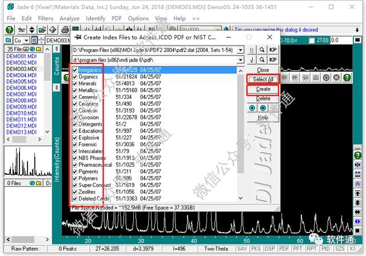Open the Analyze menu

pos(69,18)
